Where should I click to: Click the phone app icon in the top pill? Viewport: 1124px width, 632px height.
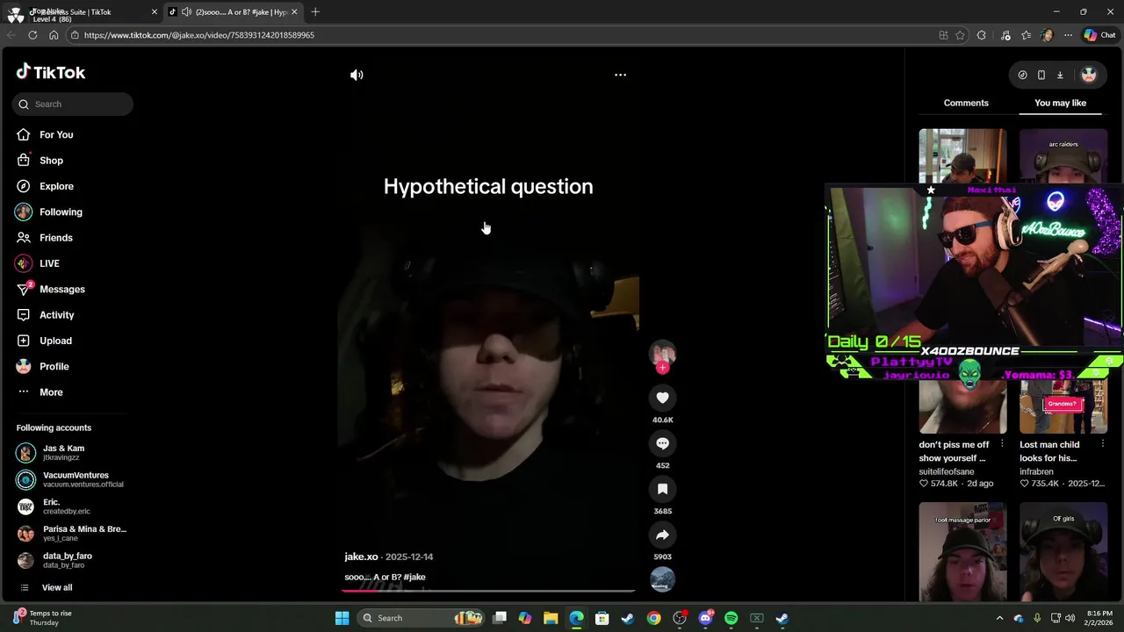[x=1041, y=75]
